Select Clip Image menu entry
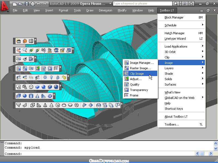The height and width of the screenshot is (163, 218). [x=137, y=74]
